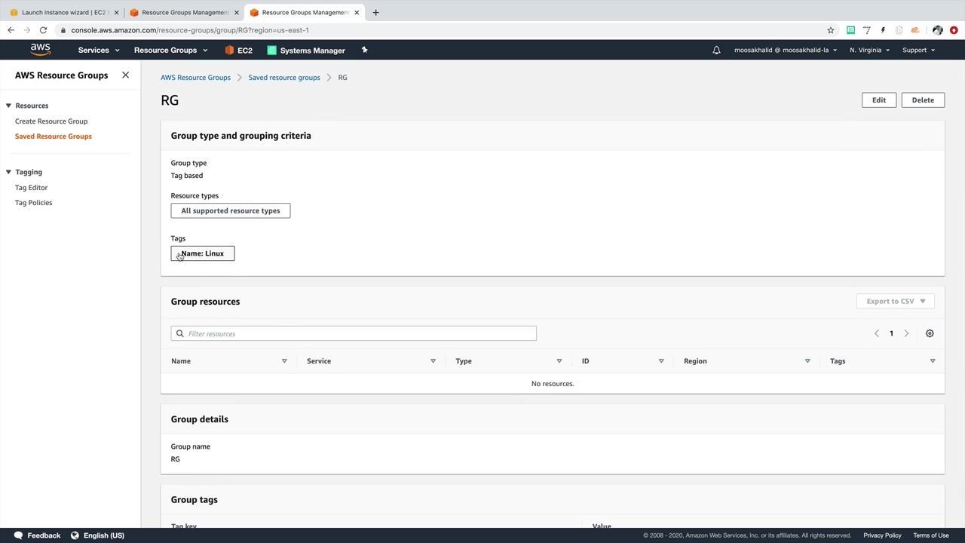Bookmark this page with the star icon

831,30
